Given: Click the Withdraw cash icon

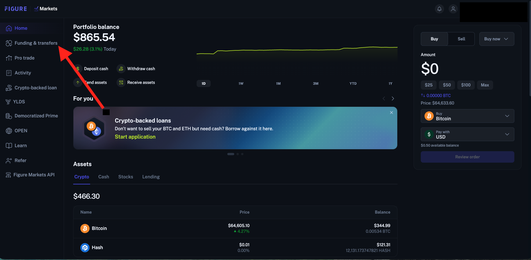Looking at the screenshot, I should pyautogui.click(x=121, y=69).
